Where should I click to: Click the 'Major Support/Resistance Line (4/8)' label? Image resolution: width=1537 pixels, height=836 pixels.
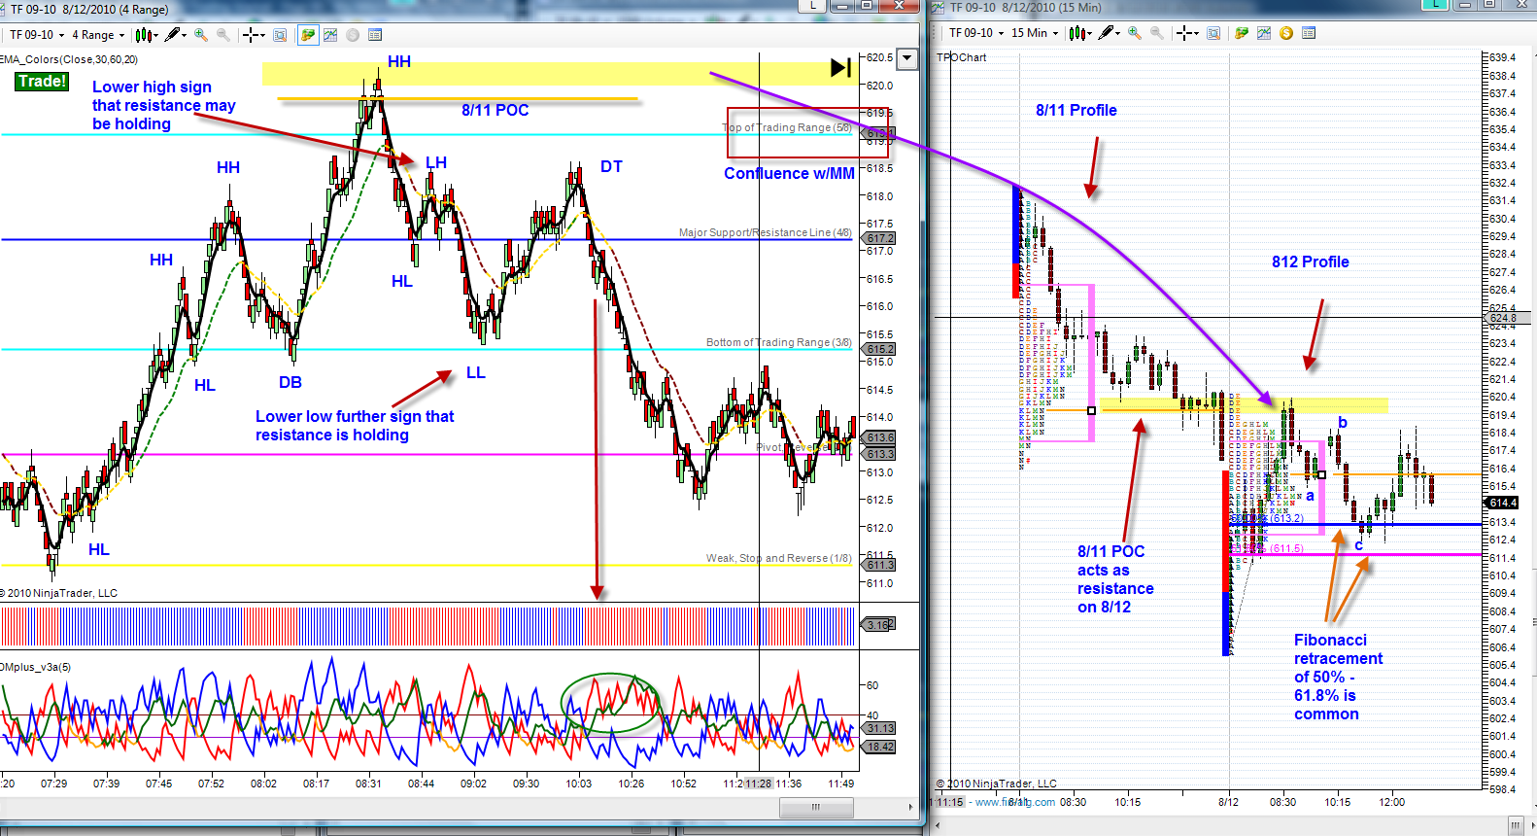(766, 232)
